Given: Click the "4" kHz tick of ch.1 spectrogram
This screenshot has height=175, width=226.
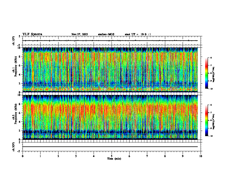Looking at the screenshot, I should tap(20, 75).
